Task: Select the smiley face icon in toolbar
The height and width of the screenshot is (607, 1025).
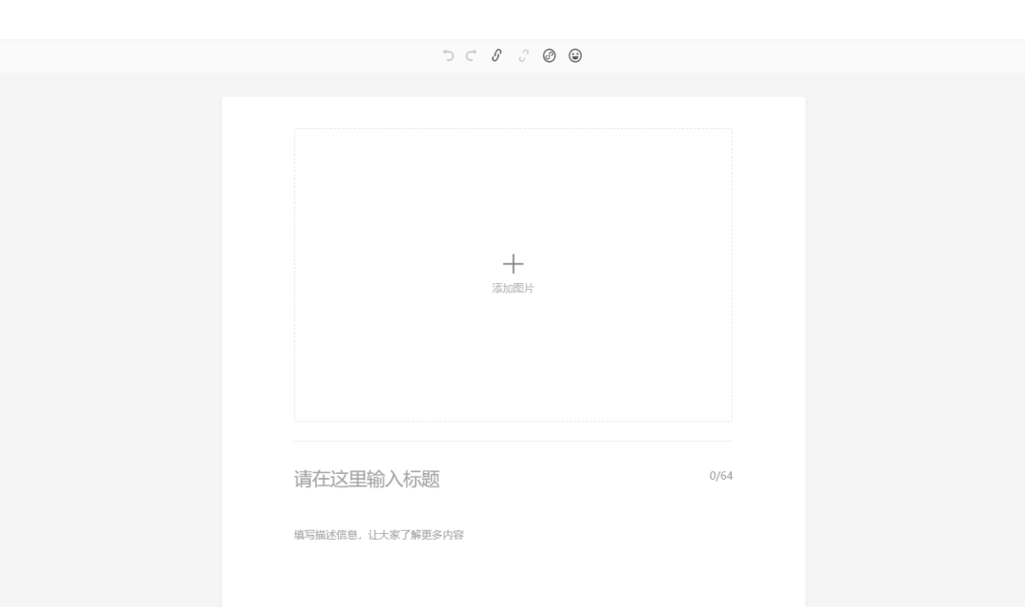Action: click(x=575, y=55)
